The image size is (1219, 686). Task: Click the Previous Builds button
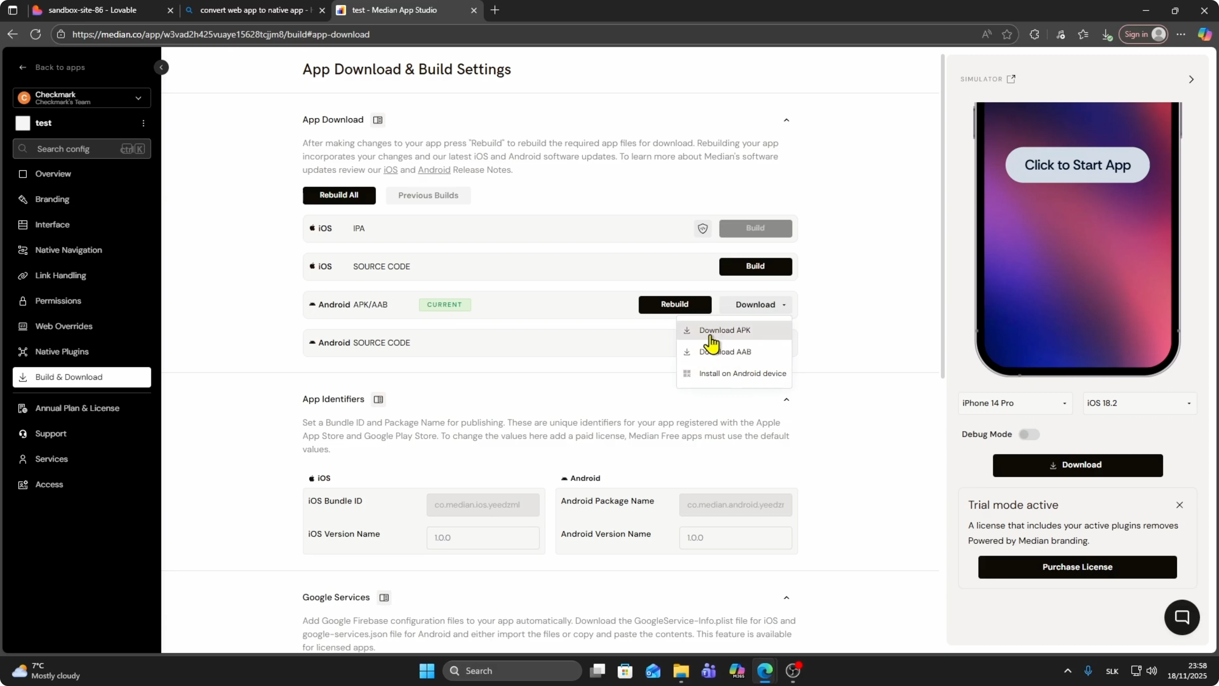click(x=428, y=196)
